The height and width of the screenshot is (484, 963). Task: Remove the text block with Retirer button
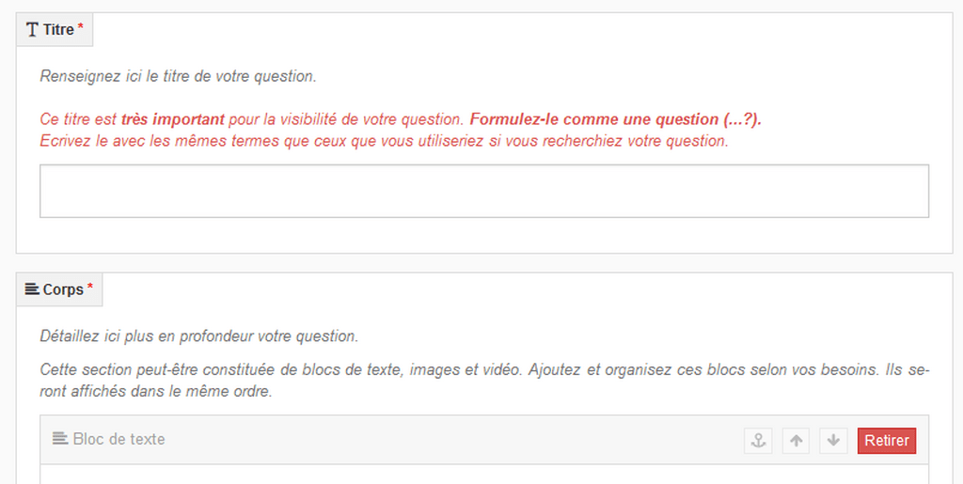[x=887, y=441]
